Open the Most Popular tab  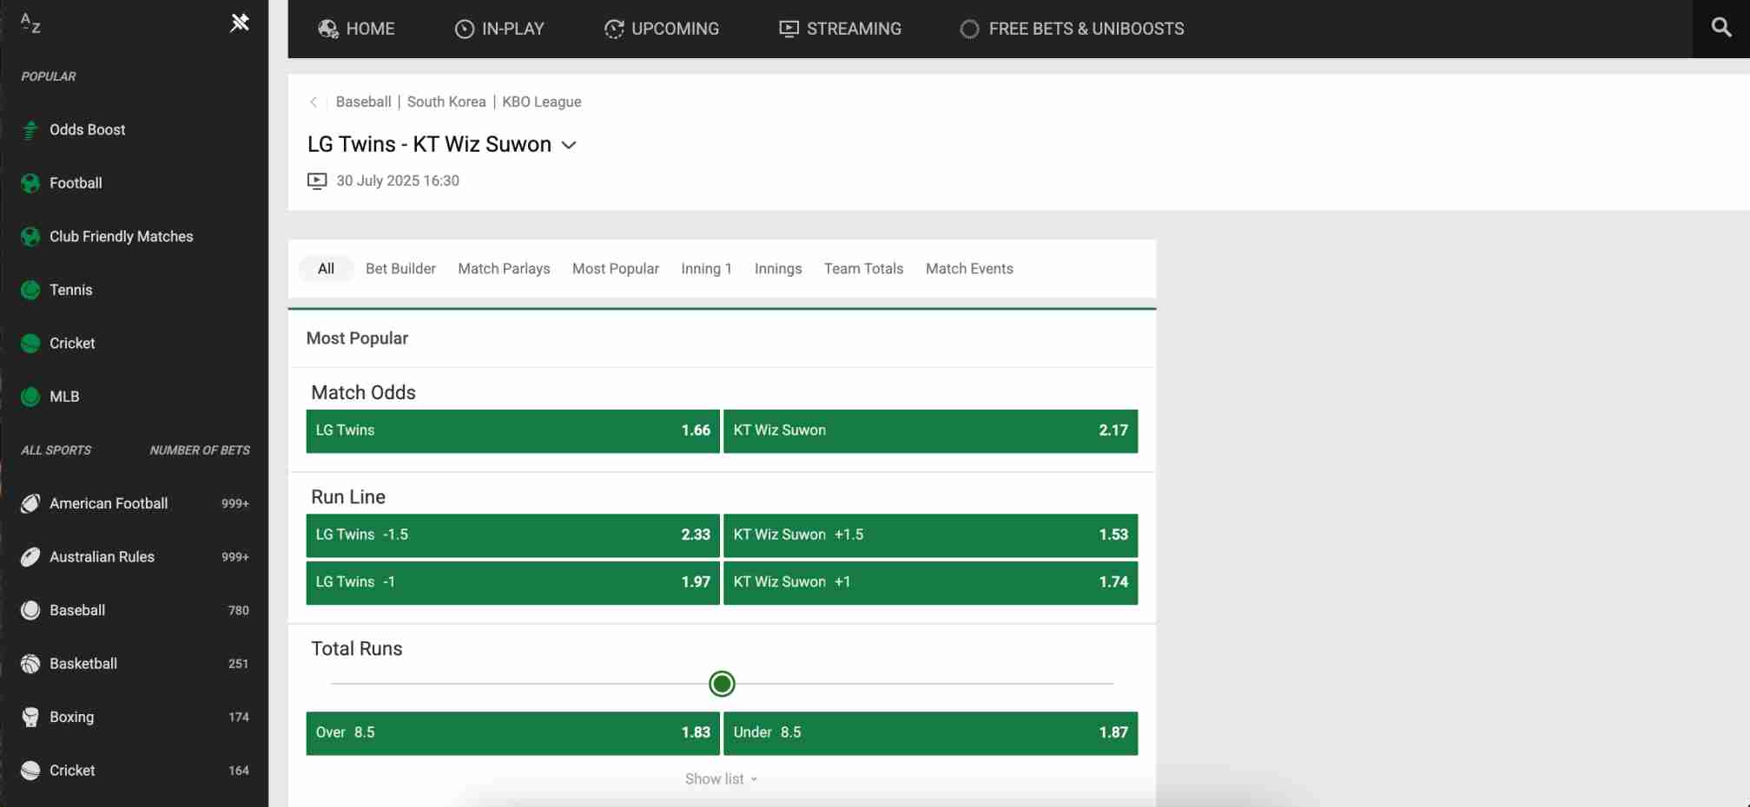(615, 269)
